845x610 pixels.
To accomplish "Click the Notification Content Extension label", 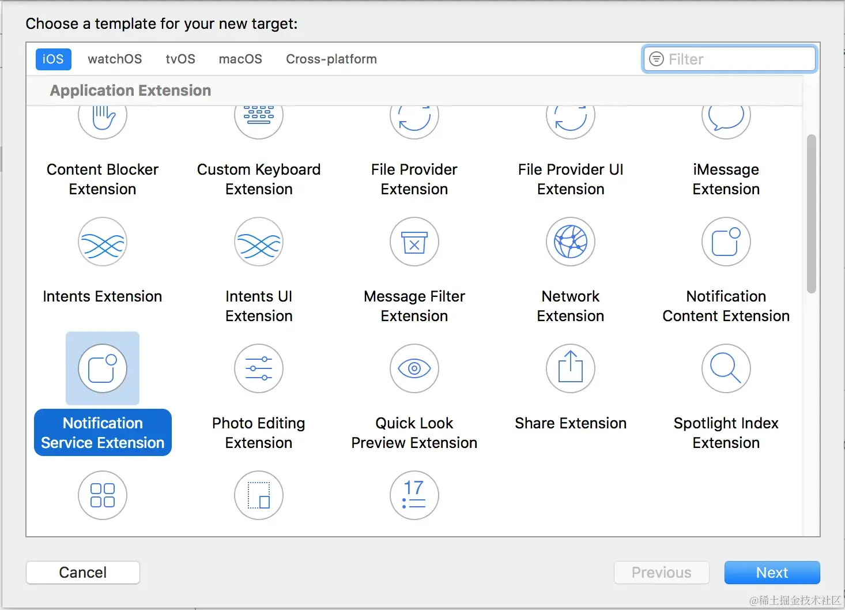I will click(x=726, y=306).
